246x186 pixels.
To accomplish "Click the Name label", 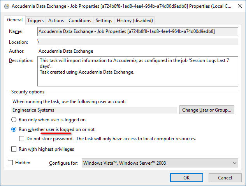I will point(16,31).
